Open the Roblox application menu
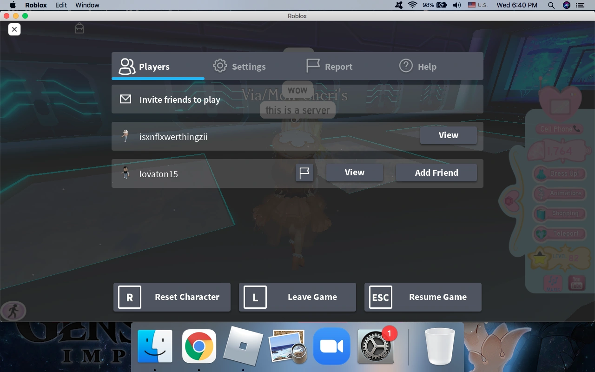The height and width of the screenshot is (372, 595). point(35,5)
